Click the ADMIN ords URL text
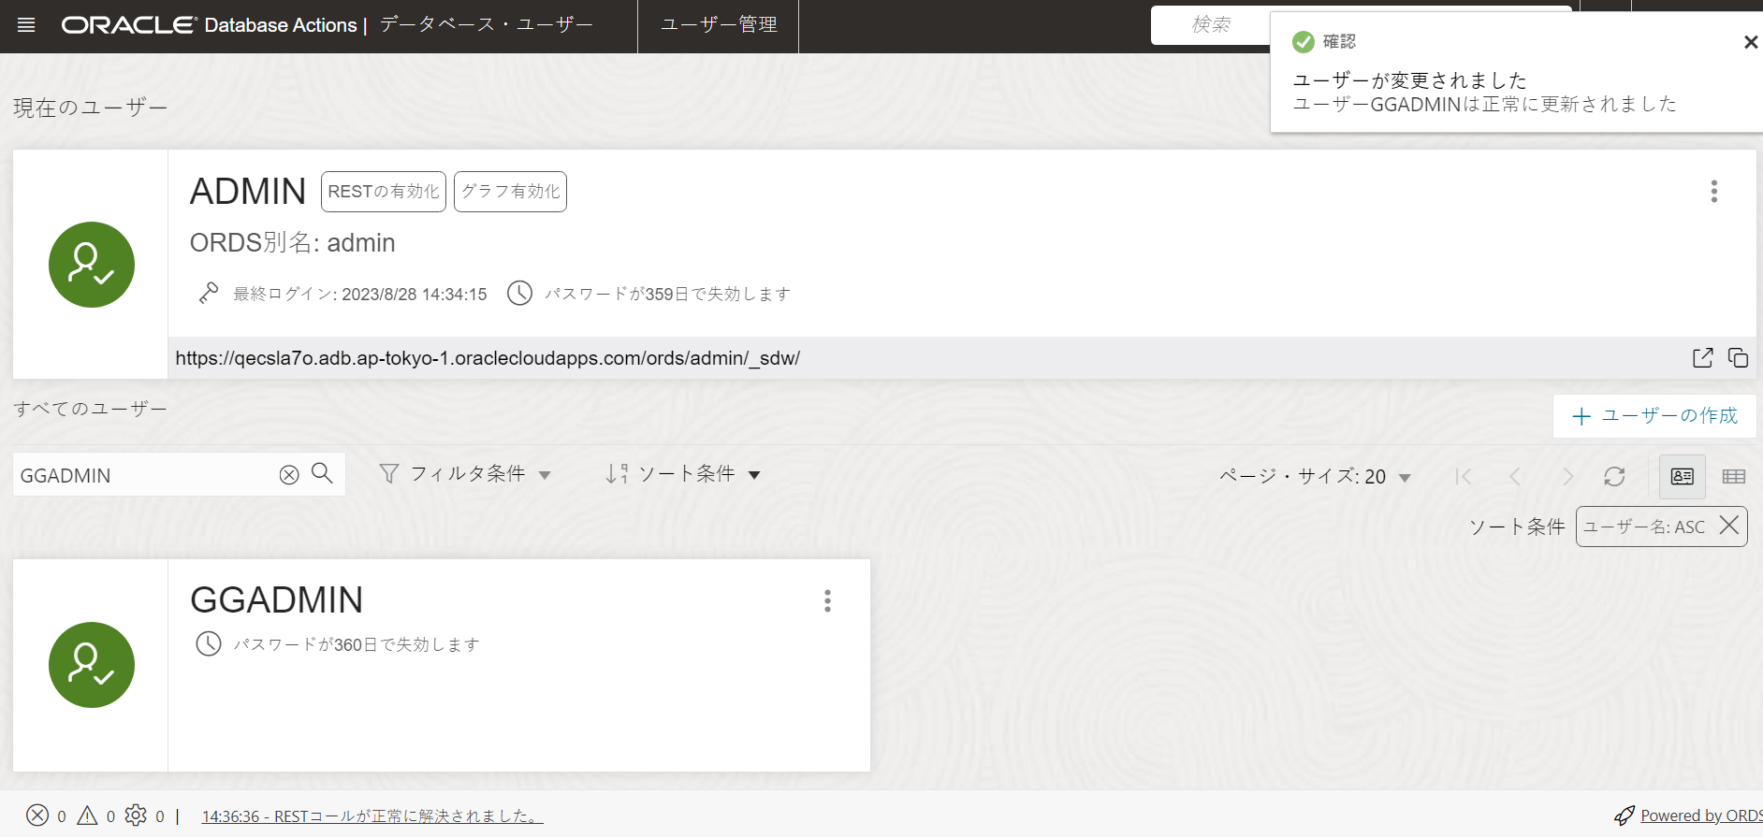This screenshot has height=837, width=1763. [x=488, y=358]
